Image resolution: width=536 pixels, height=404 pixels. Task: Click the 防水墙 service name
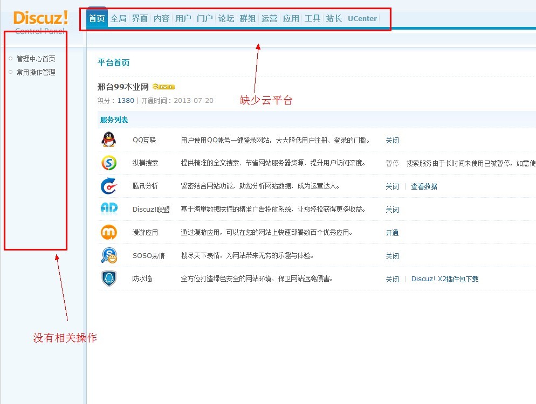click(142, 278)
